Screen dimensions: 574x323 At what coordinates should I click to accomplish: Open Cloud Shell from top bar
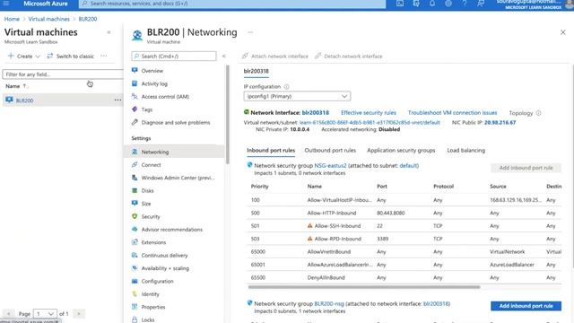coord(400,4)
